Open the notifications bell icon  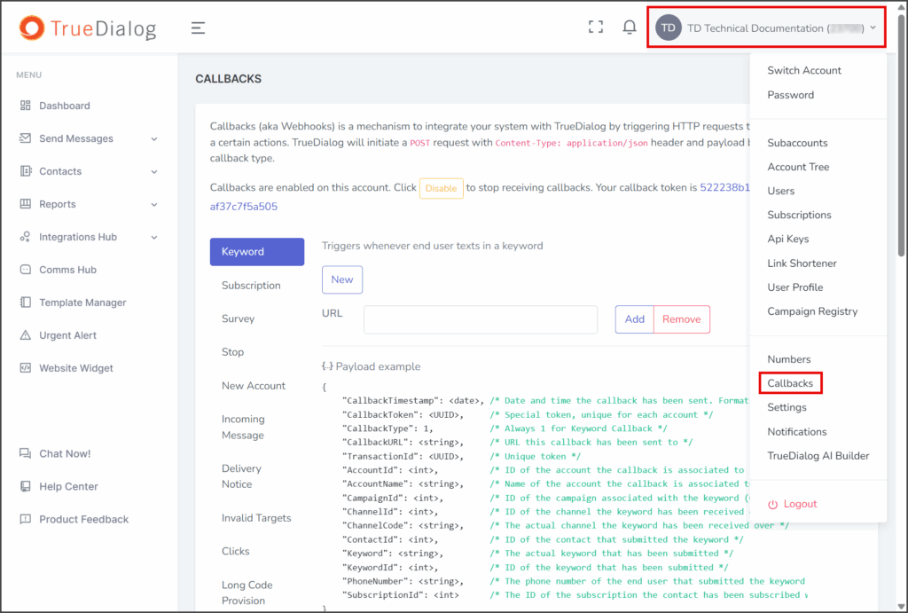point(630,28)
